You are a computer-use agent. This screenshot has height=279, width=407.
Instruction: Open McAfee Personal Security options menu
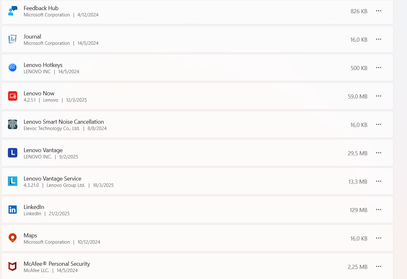[379, 266]
